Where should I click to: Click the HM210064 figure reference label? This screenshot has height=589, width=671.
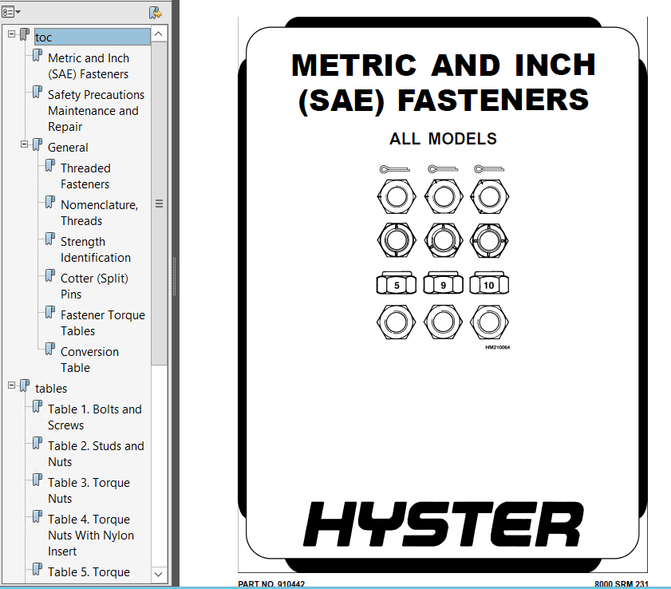(498, 348)
